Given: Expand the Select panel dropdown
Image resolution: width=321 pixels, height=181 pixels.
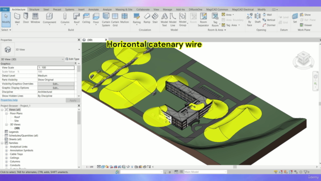Looking at the screenshot, I should [6, 30].
